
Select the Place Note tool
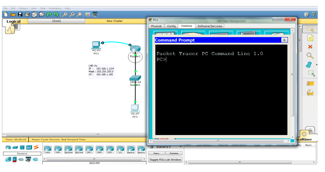tap(310, 38)
